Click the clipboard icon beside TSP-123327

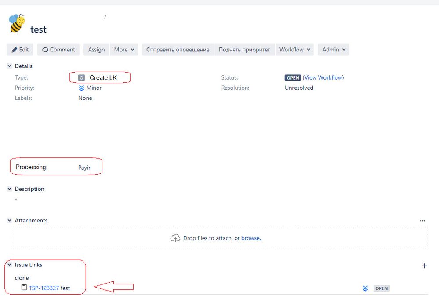click(24, 287)
